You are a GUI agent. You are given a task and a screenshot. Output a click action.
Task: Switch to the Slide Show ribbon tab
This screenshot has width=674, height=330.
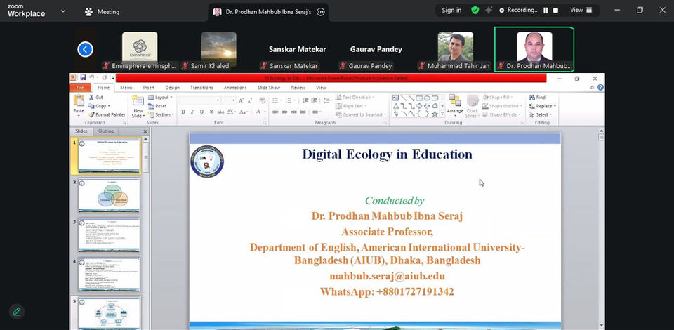[x=269, y=88]
